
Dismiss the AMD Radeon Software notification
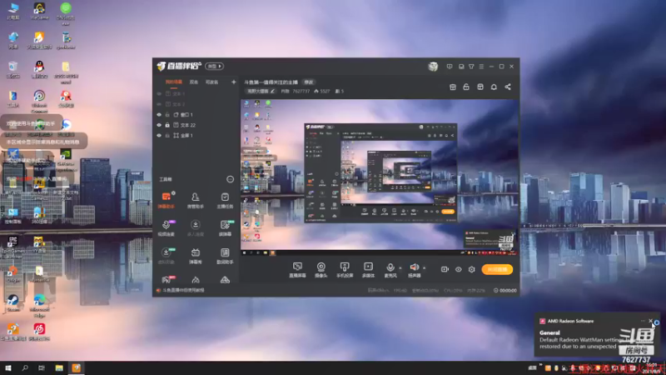point(650,321)
